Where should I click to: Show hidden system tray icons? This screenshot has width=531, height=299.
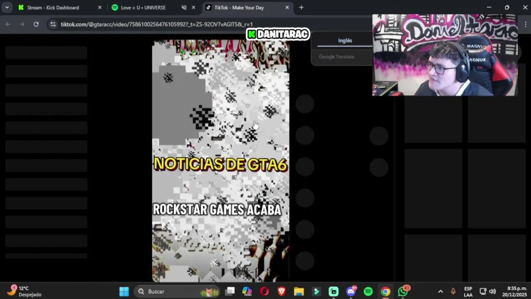[x=440, y=292]
